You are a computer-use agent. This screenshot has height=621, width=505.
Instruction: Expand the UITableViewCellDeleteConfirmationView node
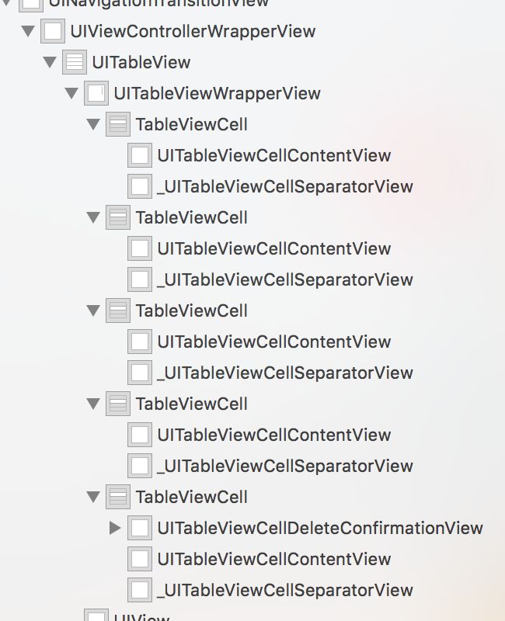(x=115, y=528)
